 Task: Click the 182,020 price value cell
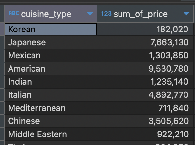(x=145, y=29)
